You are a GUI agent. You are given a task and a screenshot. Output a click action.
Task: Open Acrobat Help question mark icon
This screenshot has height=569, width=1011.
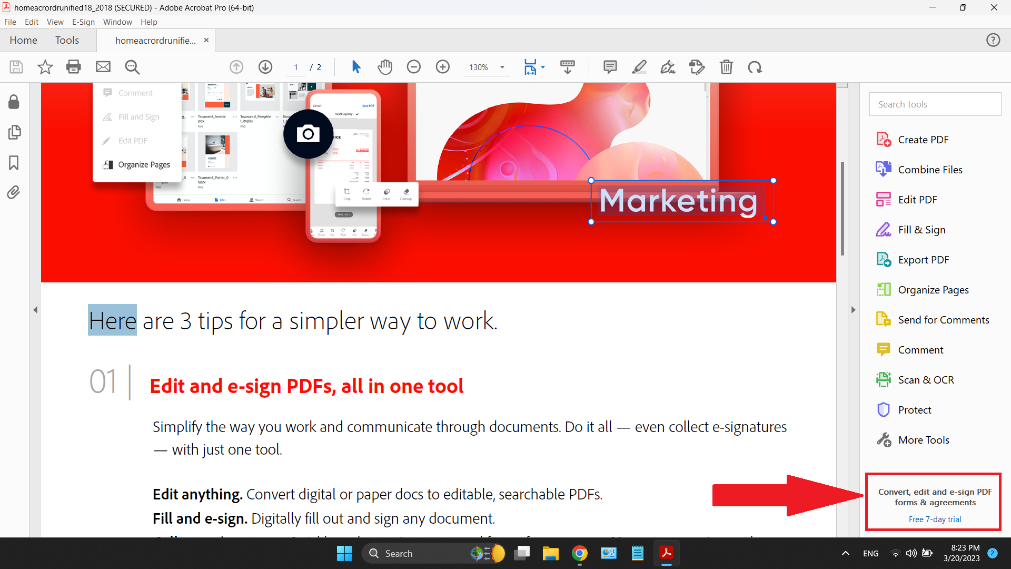pyautogui.click(x=993, y=40)
